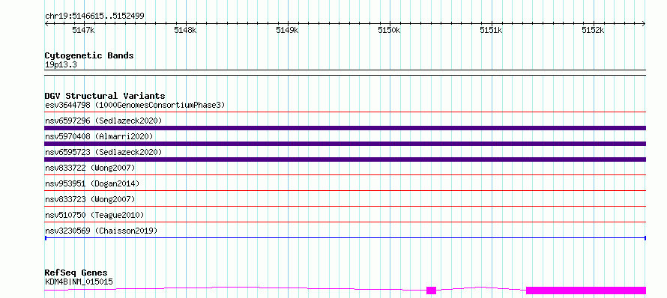This screenshot has width=667, height=298.
Task: Open variant nsv833722 (Wong2007) label
Action: [90, 168]
